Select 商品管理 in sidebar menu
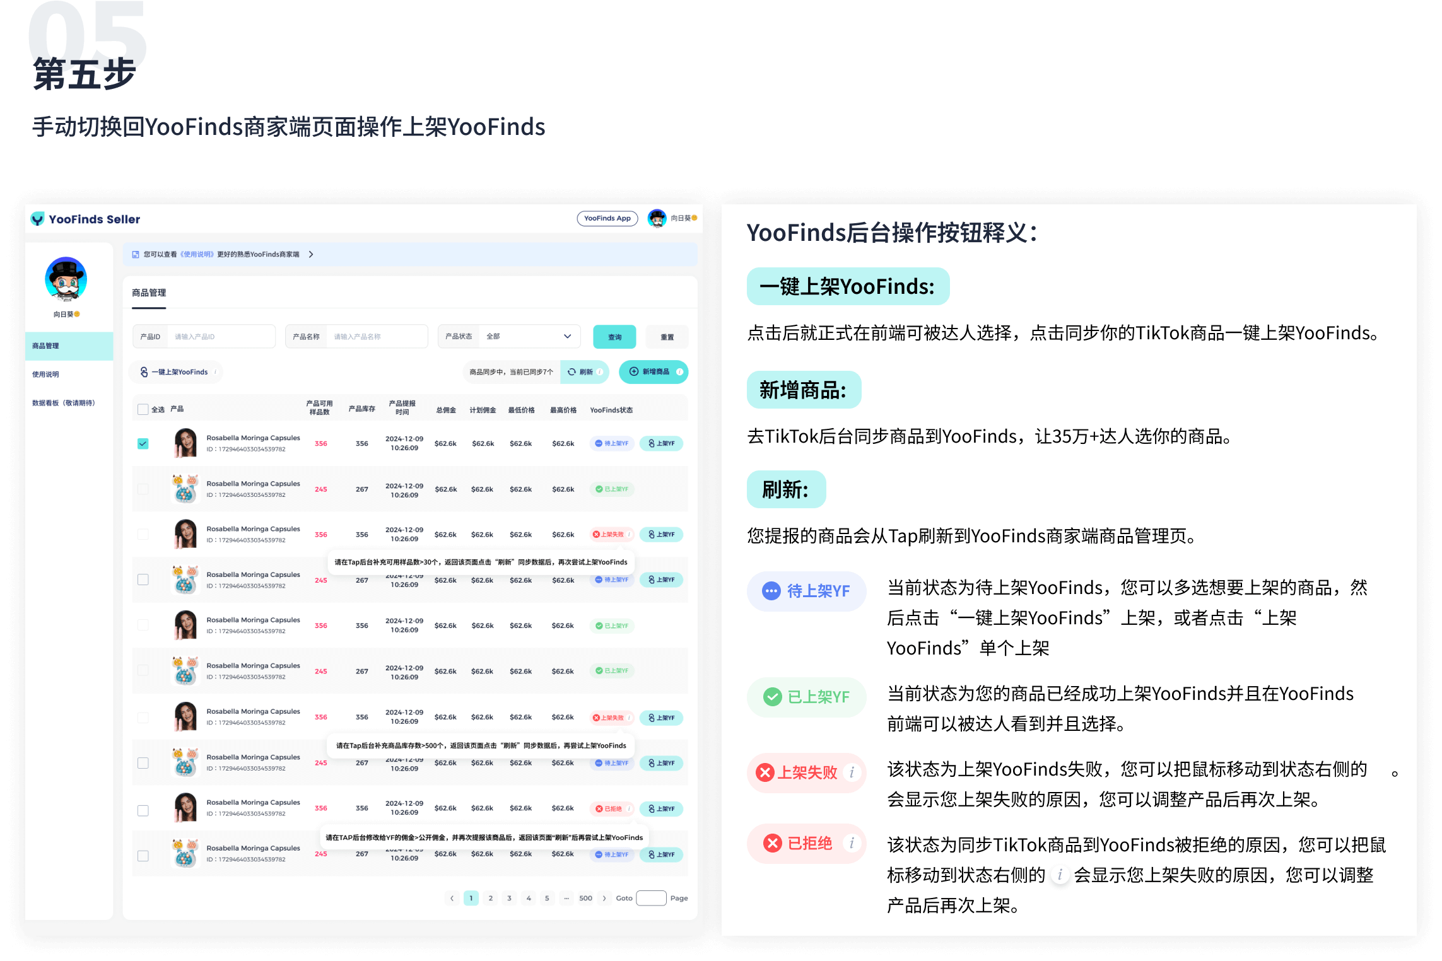Image resolution: width=1442 pixels, height=961 pixels. click(x=46, y=346)
